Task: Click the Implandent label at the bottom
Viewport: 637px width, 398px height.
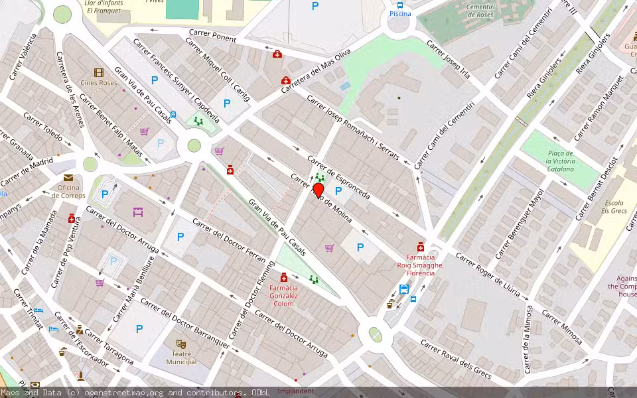Action: tap(296, 392)
